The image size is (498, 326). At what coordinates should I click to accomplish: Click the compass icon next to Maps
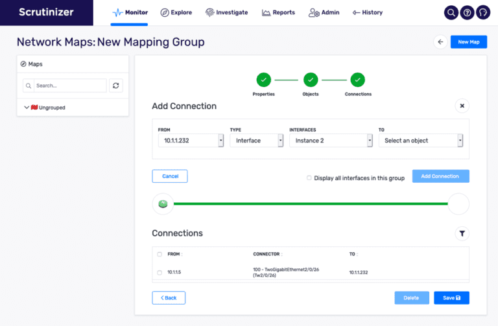pos(23,64)
